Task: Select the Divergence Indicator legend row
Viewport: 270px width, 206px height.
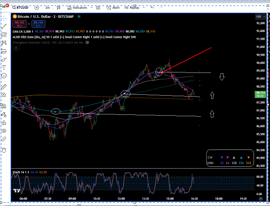Action: 48,42
